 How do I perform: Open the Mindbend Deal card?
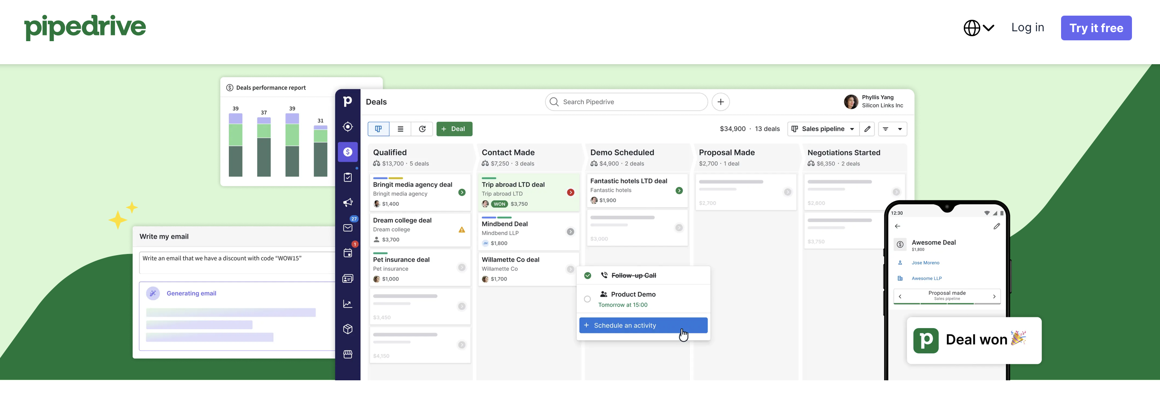(528, 231)
